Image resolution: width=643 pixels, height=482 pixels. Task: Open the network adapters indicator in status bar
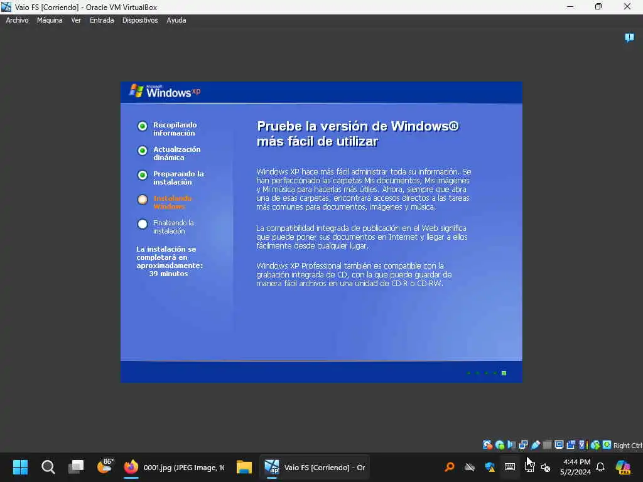pyautogui.click(x=523, y=445)
